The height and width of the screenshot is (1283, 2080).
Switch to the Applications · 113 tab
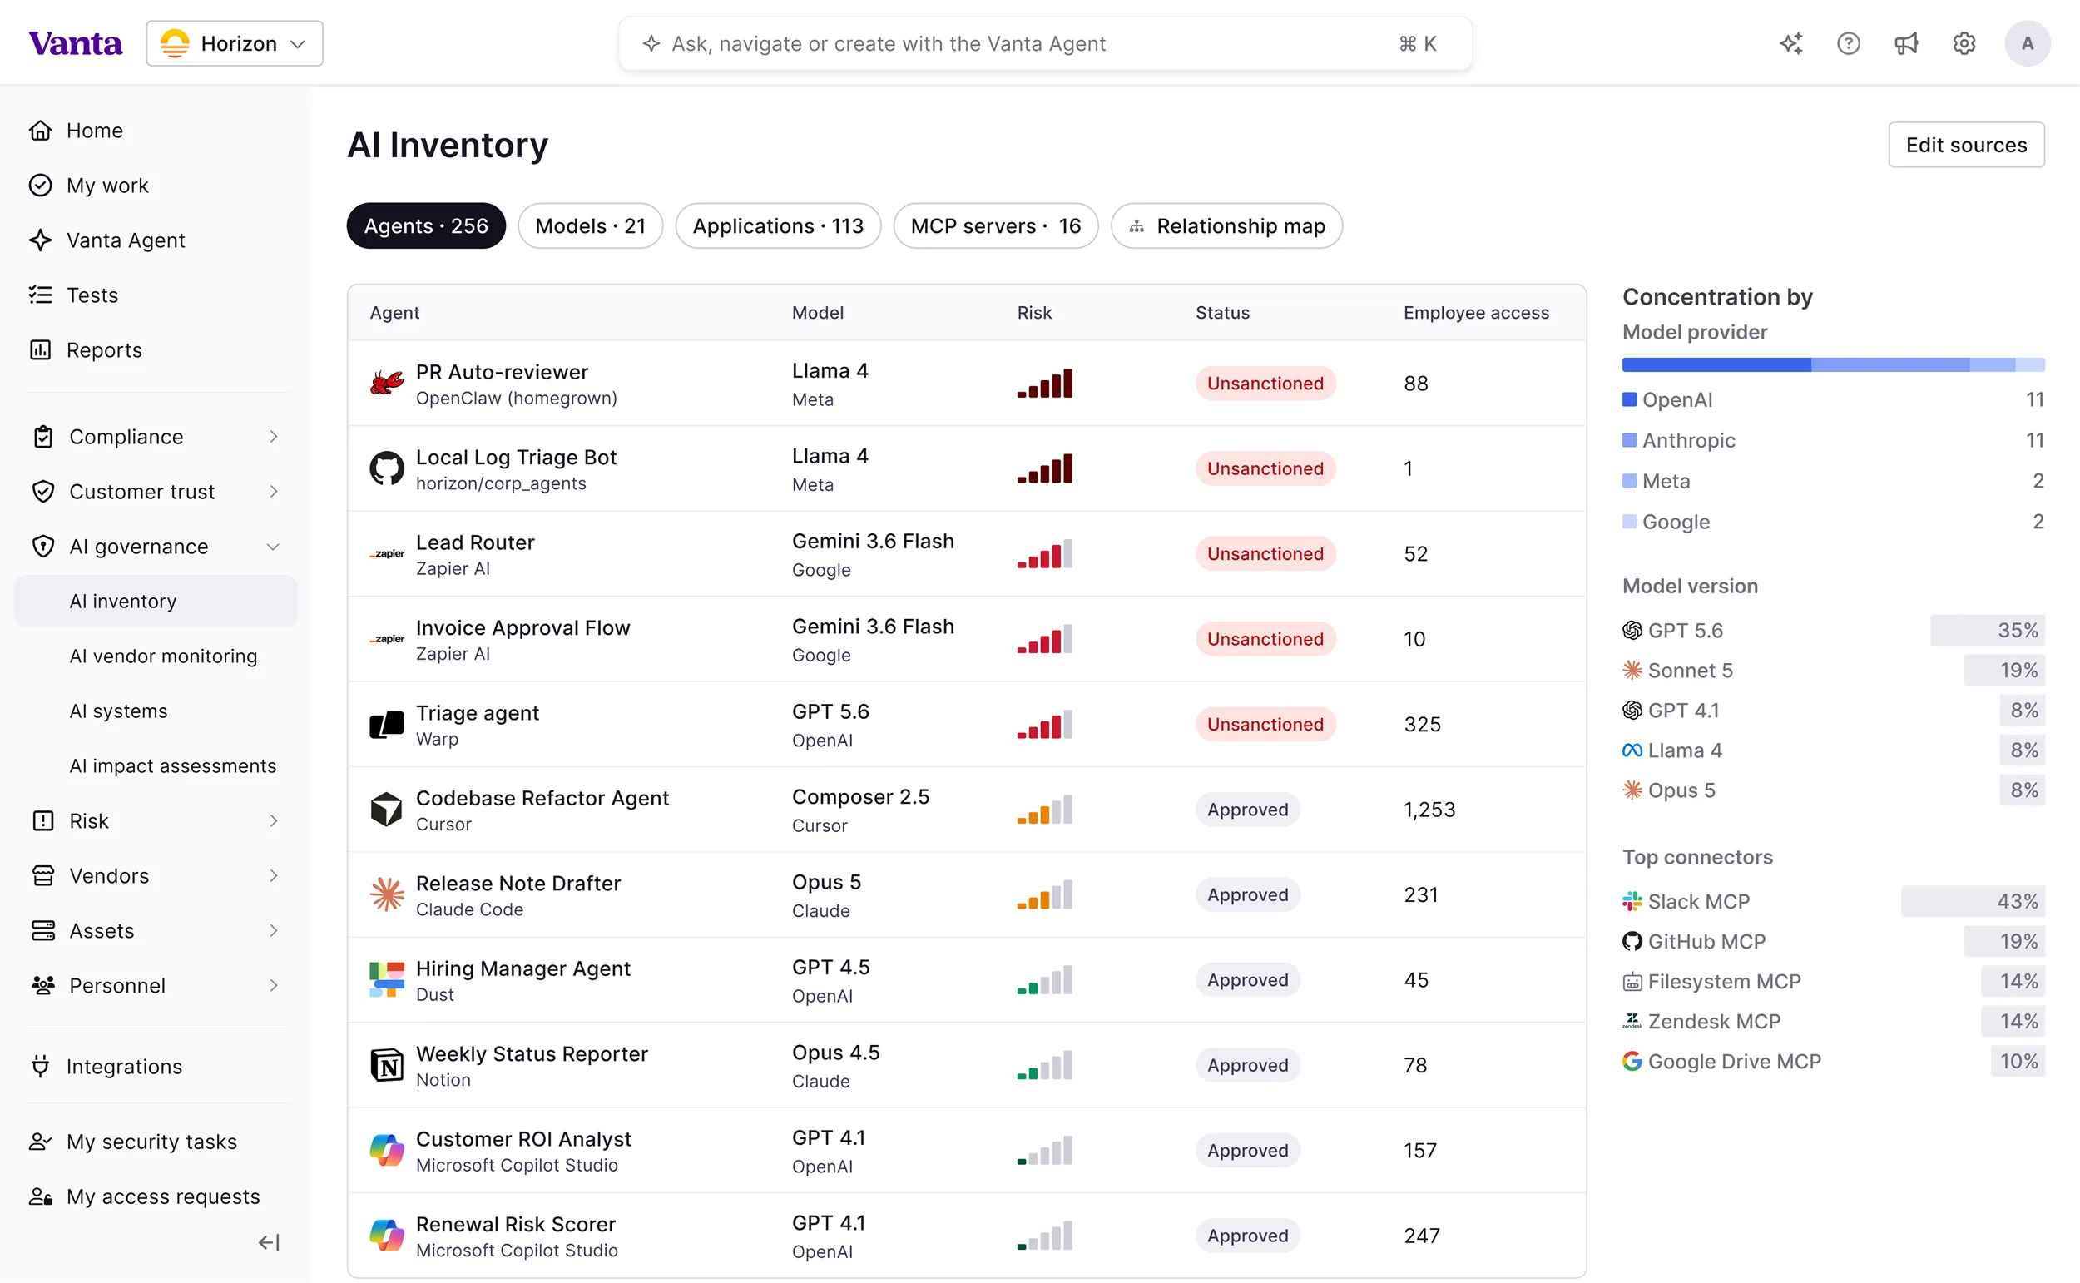point(778,225)
